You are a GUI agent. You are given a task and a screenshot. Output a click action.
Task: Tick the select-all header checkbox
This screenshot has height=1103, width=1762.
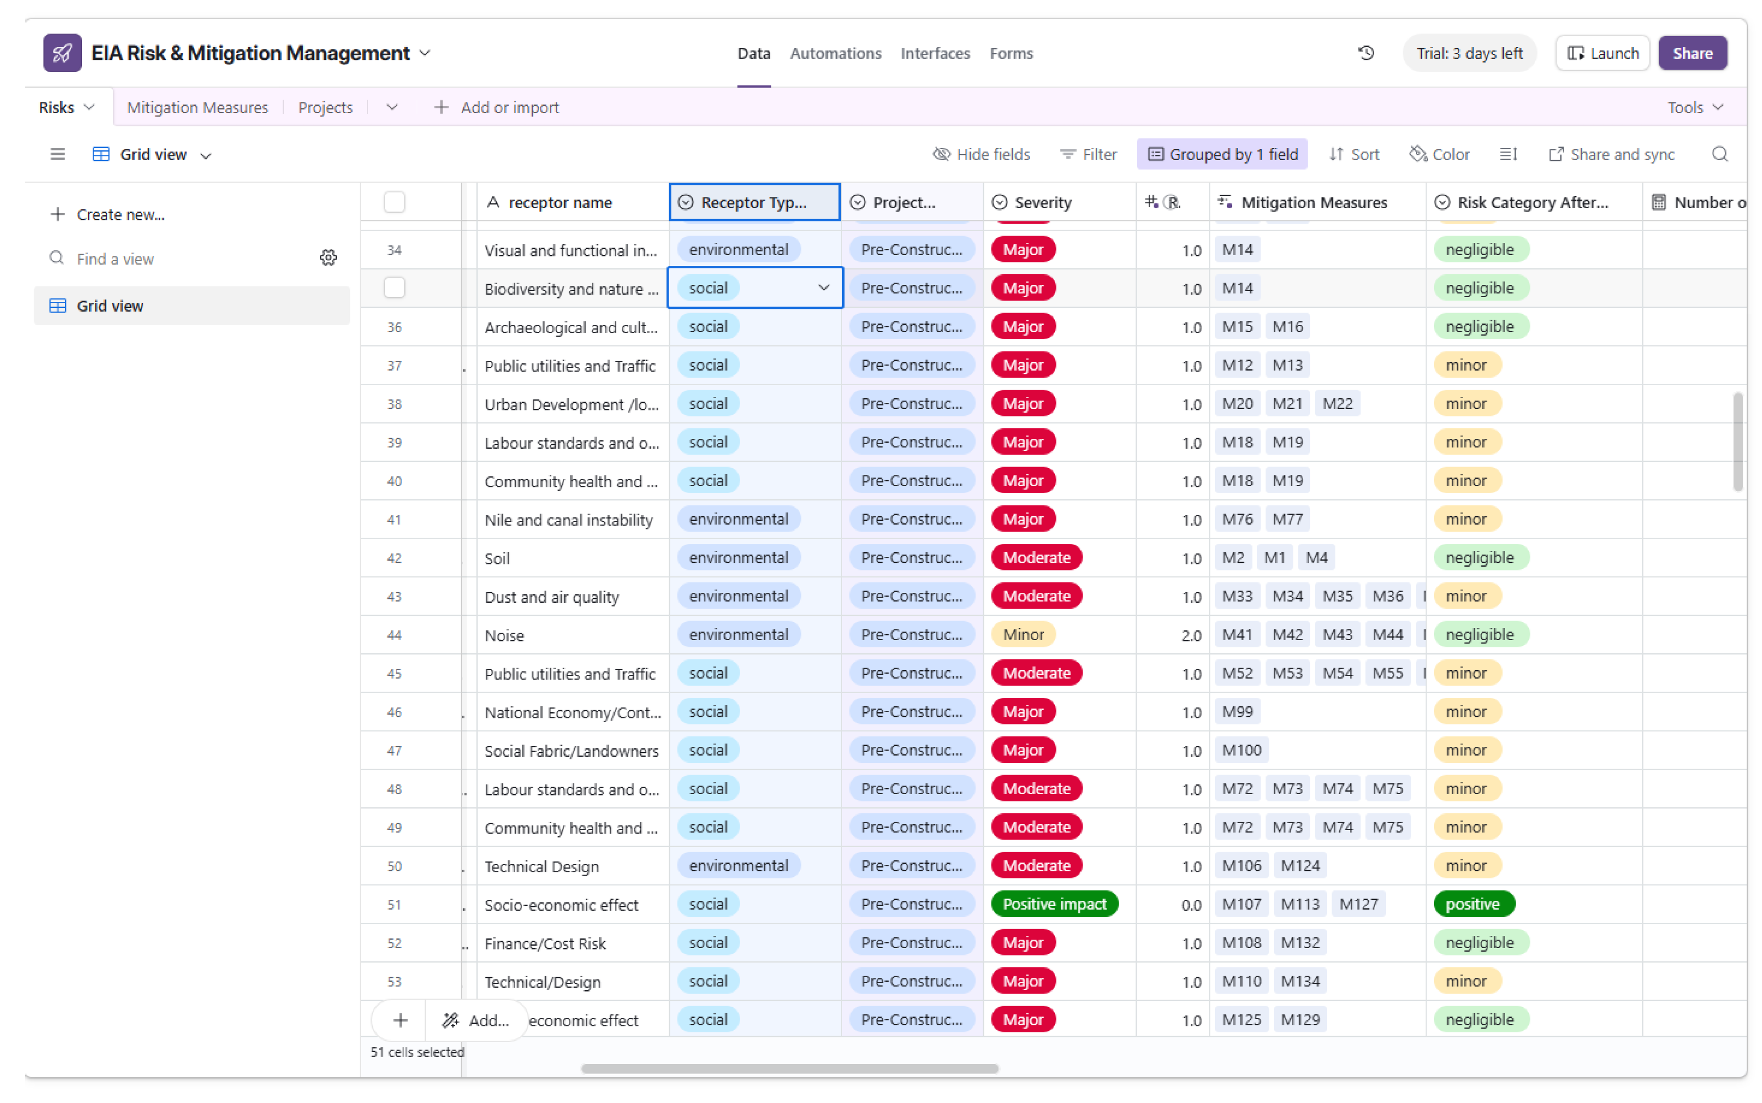[x=394, y=202]
